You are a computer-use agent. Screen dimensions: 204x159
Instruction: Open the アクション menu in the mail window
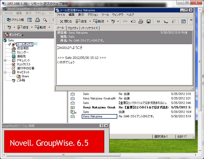coord(93,15)
